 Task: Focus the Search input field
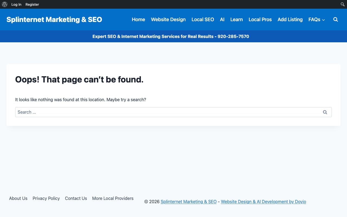point(167,112)
